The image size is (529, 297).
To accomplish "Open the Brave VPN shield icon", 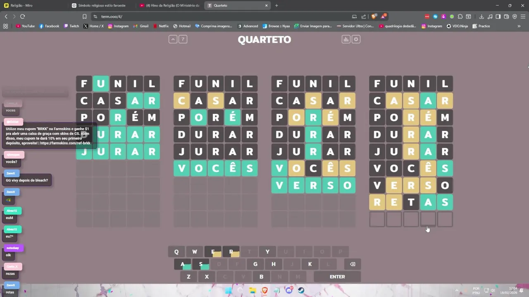I will [x=515, y=16].
